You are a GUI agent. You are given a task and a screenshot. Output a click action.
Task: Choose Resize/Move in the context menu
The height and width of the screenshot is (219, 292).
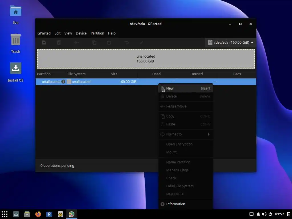tap(185, 106)
